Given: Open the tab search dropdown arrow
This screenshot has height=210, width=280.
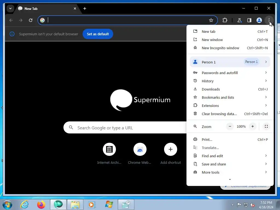Looking at the screenshot, I should click(x=10, y=8).
